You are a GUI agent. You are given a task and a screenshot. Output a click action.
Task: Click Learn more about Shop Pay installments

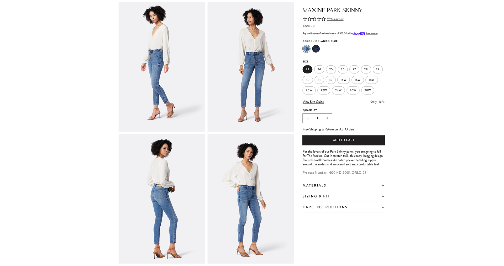(372, 34)
